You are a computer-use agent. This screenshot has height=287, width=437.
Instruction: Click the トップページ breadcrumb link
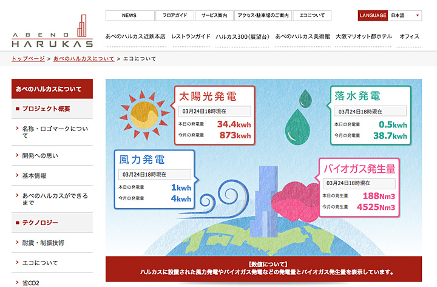[29, 59]
